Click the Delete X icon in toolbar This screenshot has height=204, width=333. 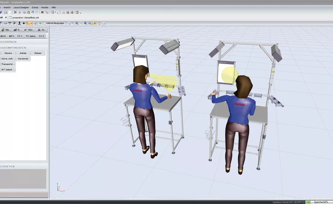(15, 12)
